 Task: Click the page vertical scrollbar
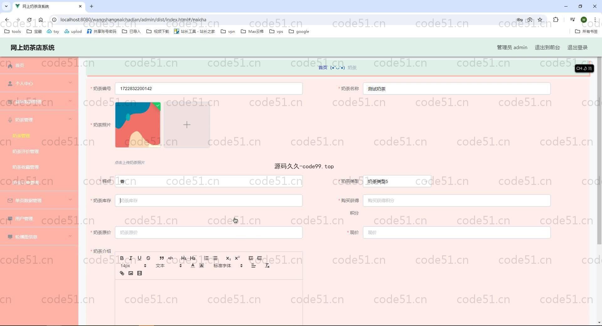(599, 151)
